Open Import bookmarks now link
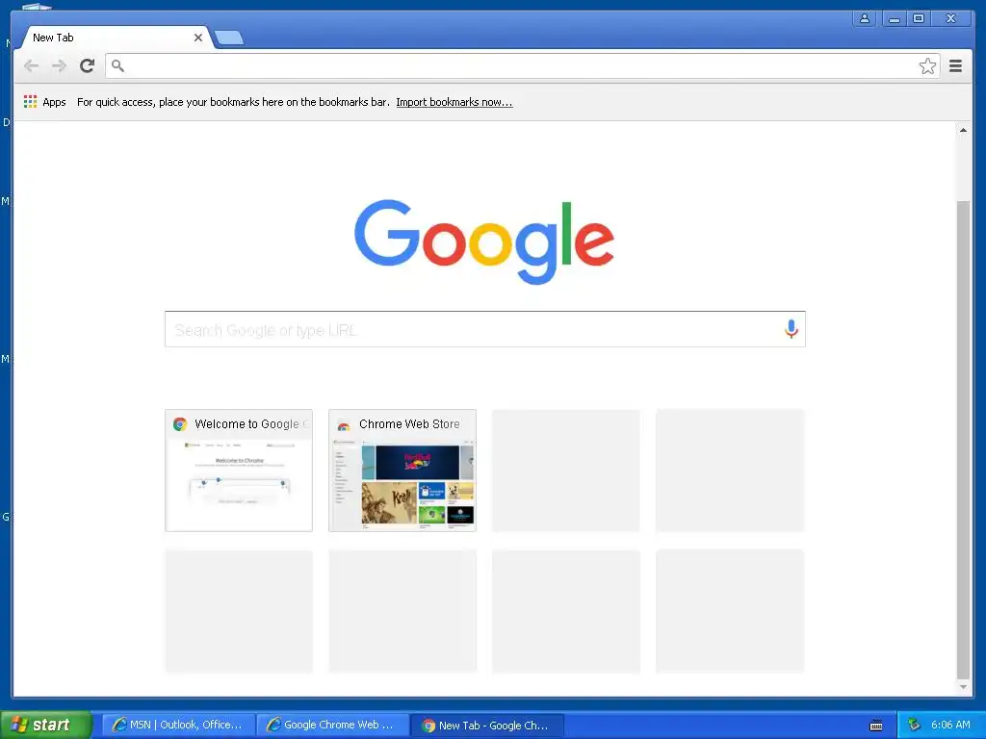986x739 pixels. pyautogui.click(x=454, y=102)
